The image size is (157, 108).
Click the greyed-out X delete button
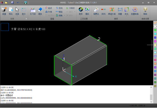(70, 15)
